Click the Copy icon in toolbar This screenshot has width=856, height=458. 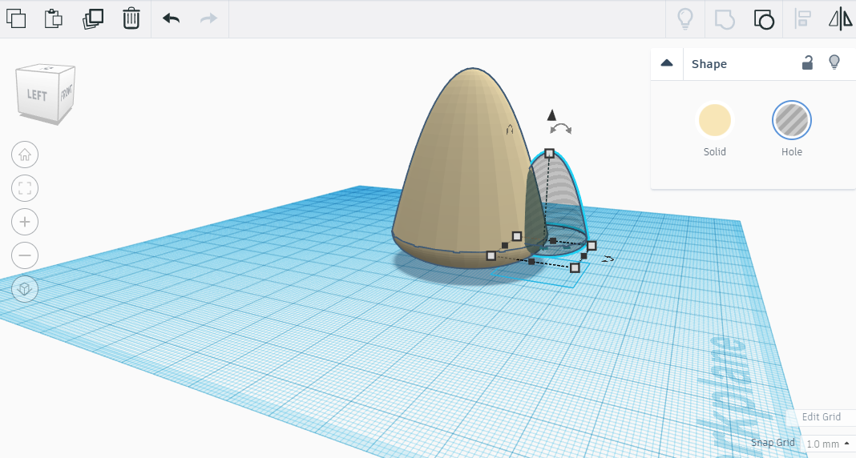16,18
